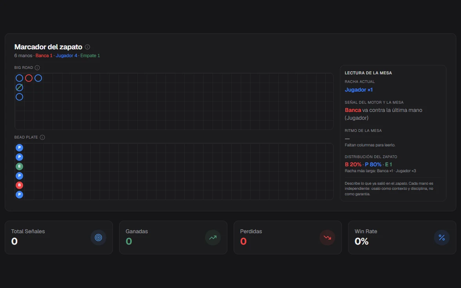Click the 'Jugador ×1' current streak value

tap(359, 90)
